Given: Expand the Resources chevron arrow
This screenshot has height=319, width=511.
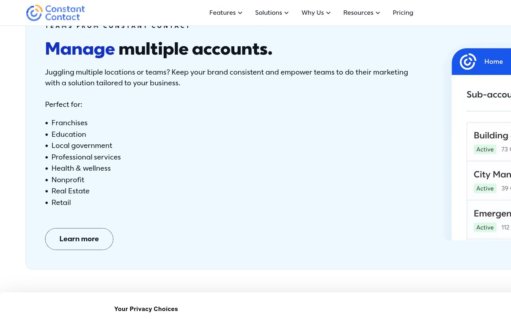Looking at the screenshot, I should pyautogui.click(x=378, y=13).
